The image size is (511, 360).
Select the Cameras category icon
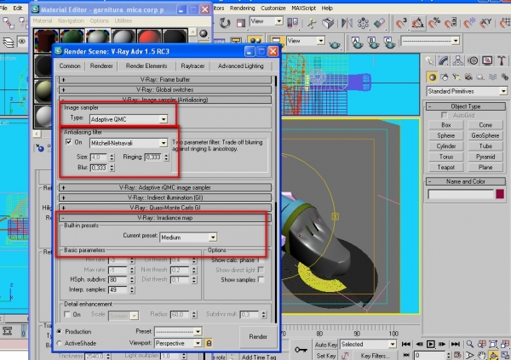click(x=468, y=77)
